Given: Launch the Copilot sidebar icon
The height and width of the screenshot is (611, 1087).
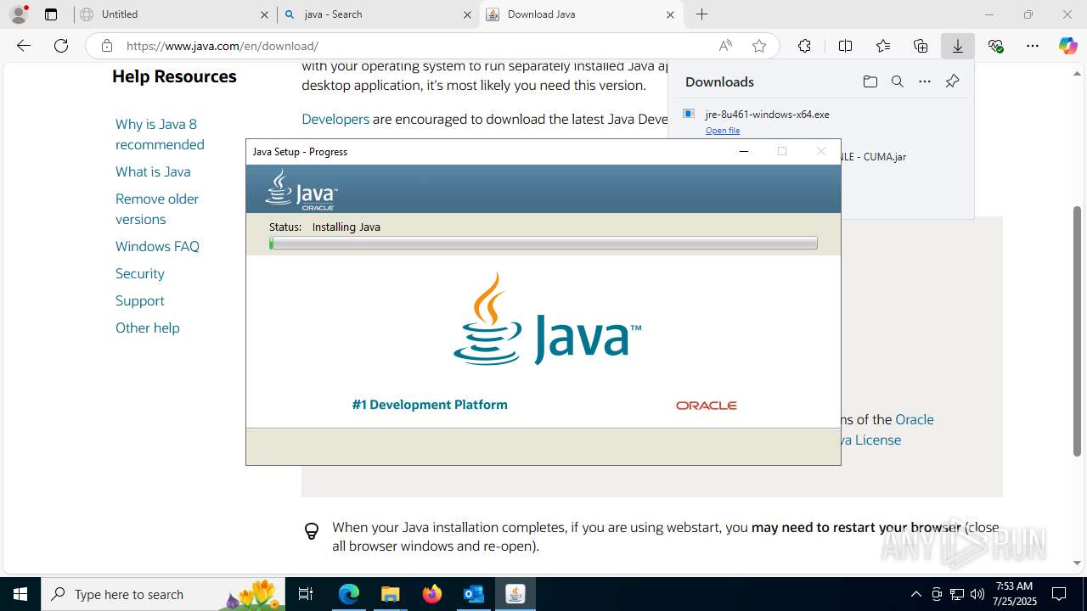Looking at the screenshot, I should click(1067, 46).
